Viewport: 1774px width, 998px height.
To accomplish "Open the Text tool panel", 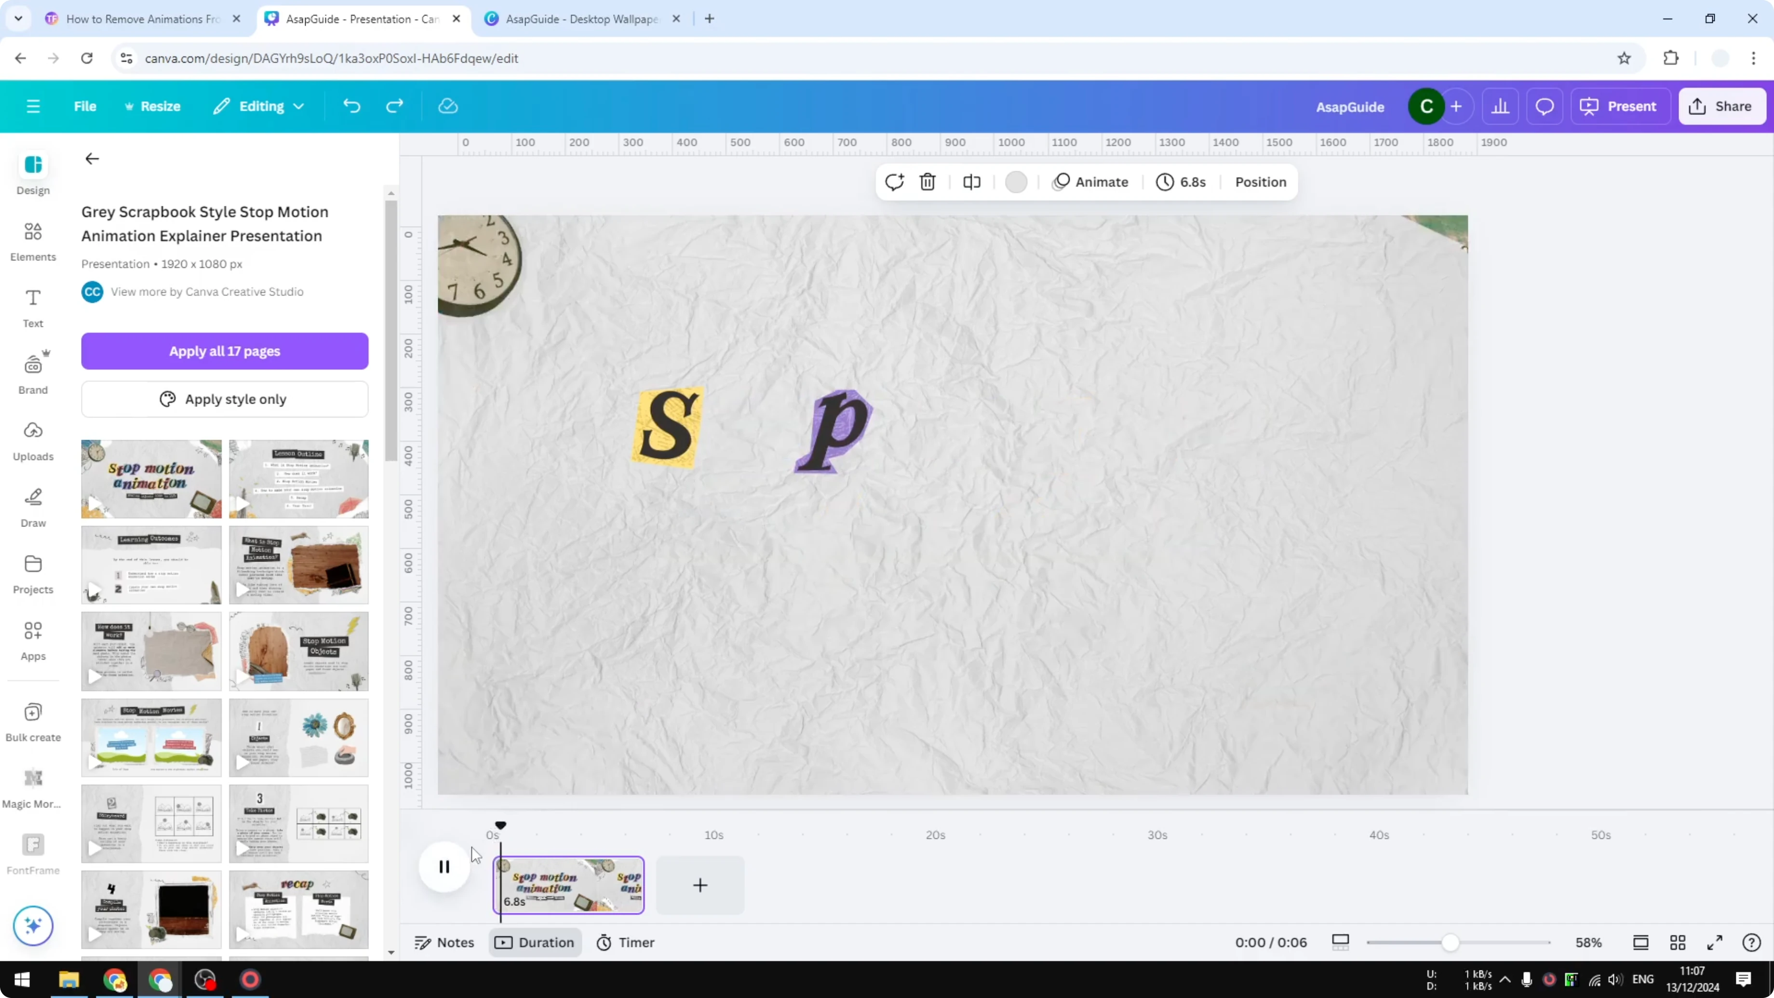I will click(x=32, y=306).
